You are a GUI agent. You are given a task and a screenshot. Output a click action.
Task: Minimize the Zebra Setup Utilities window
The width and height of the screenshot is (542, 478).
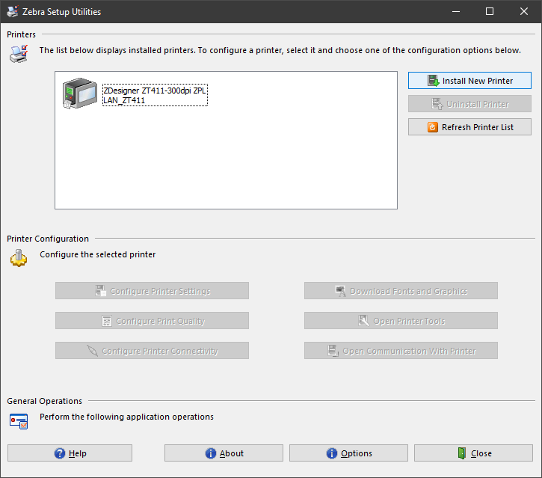coord(456,11)
